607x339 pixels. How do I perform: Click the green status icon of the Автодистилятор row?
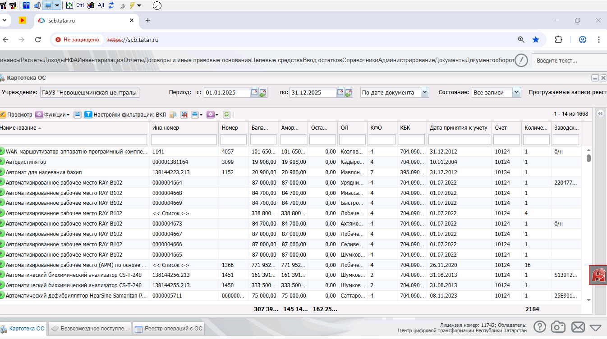point(2,162)
